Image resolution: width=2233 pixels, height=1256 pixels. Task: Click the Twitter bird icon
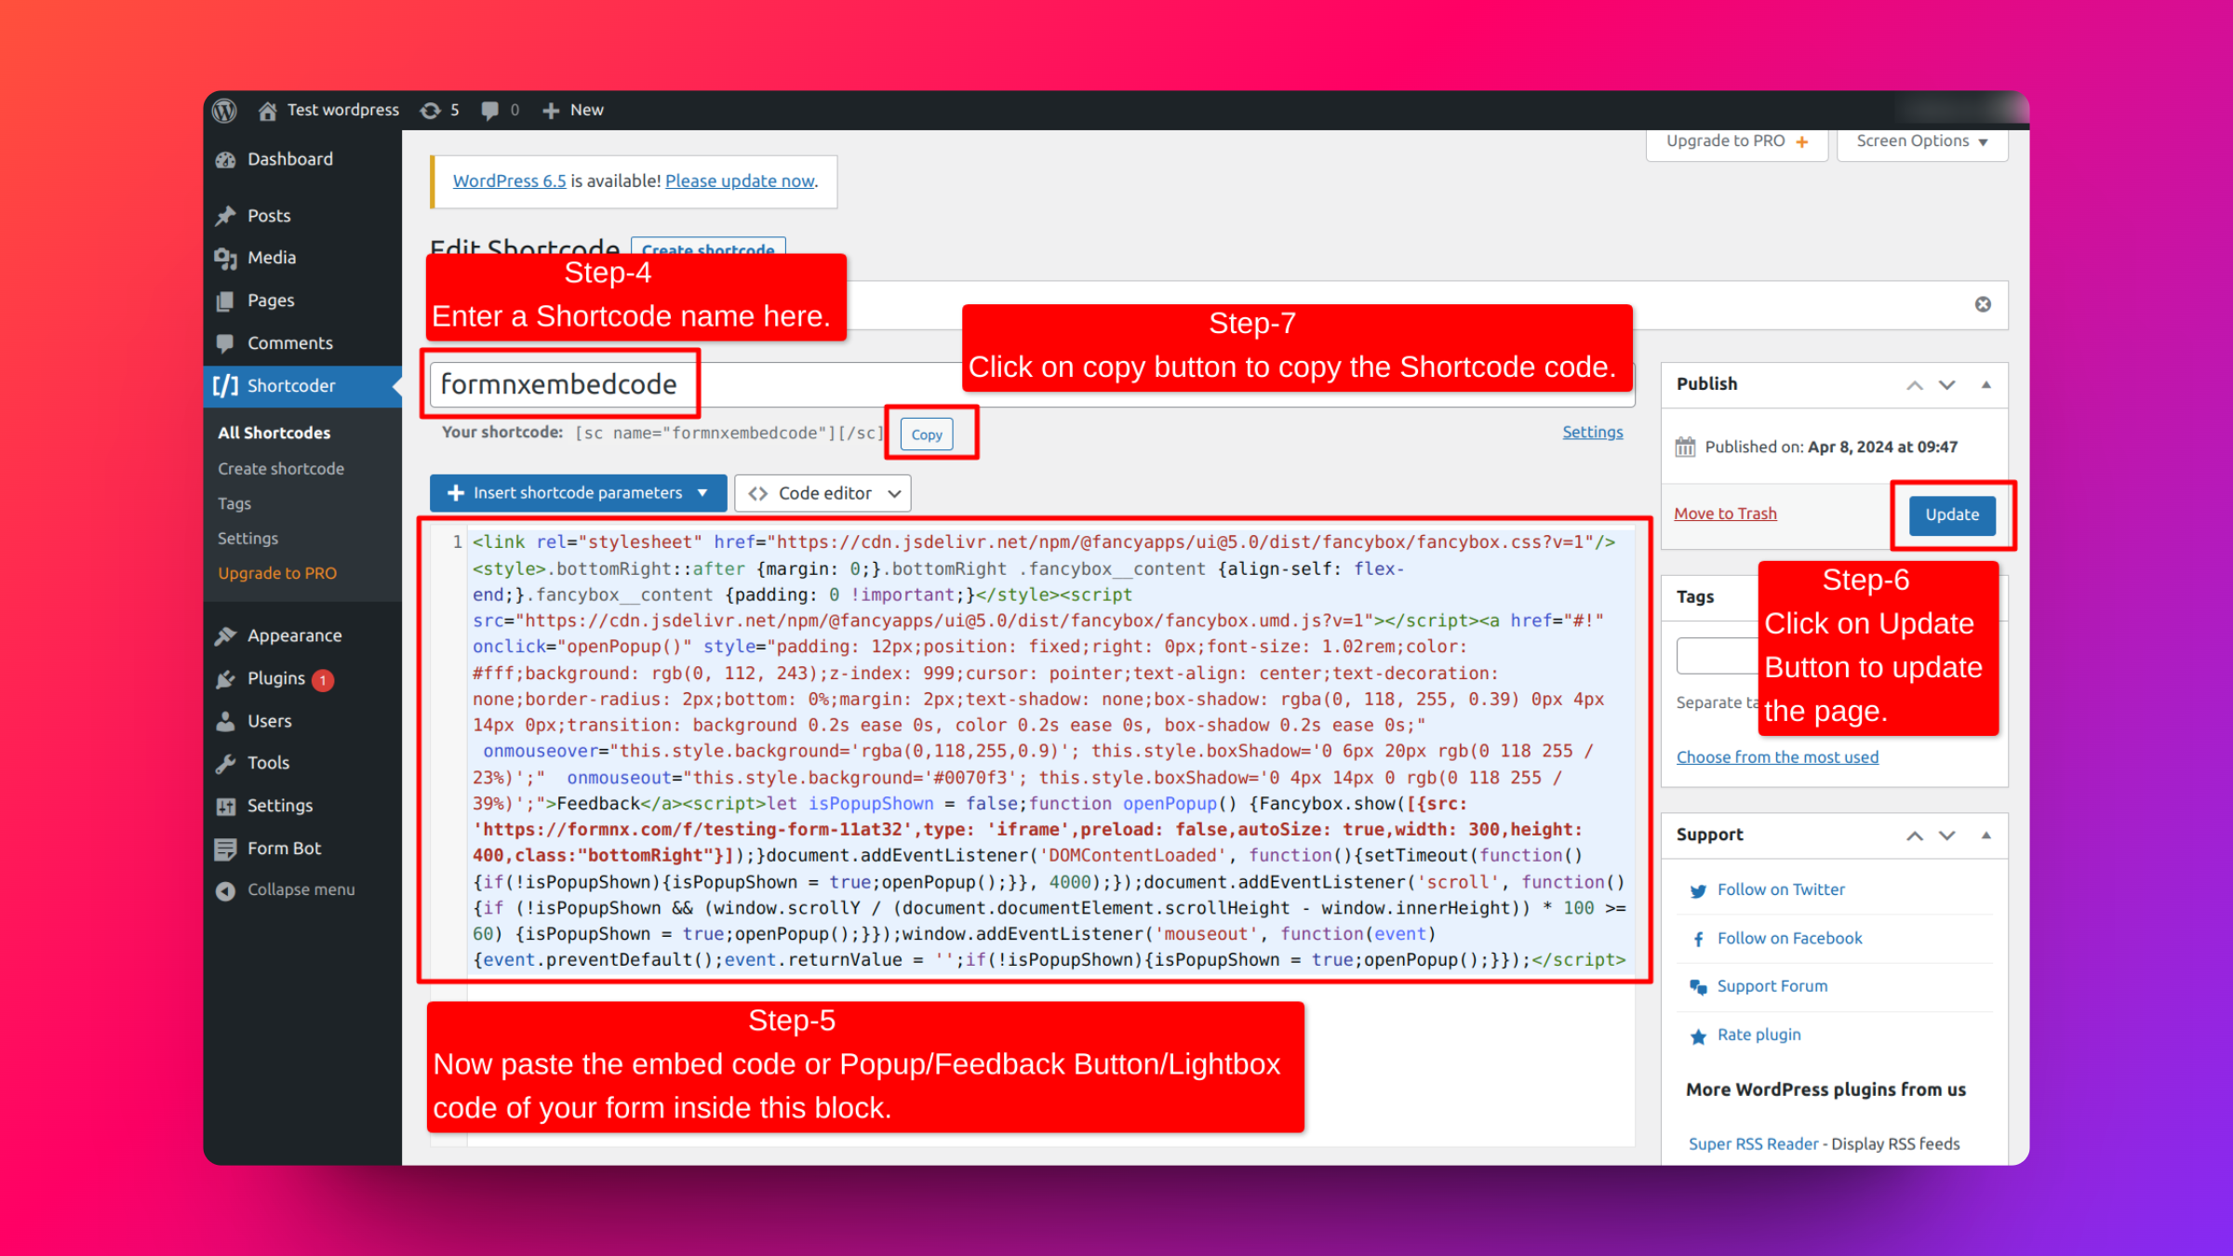pos(1698,890)
